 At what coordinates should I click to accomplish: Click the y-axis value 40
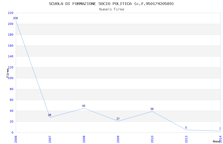(x=12, y=111)
